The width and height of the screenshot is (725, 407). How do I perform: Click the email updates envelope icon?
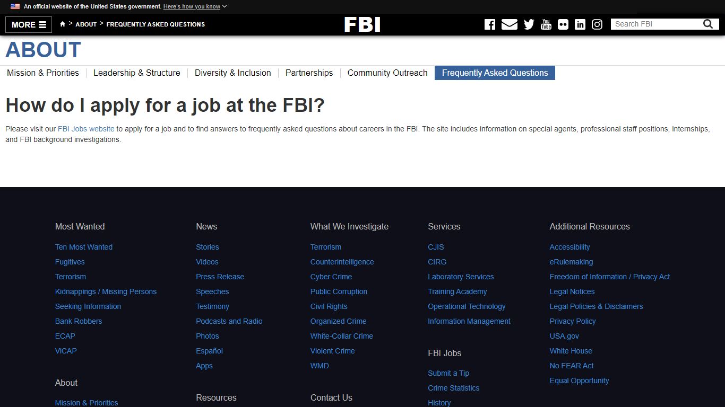click(510, 24)
